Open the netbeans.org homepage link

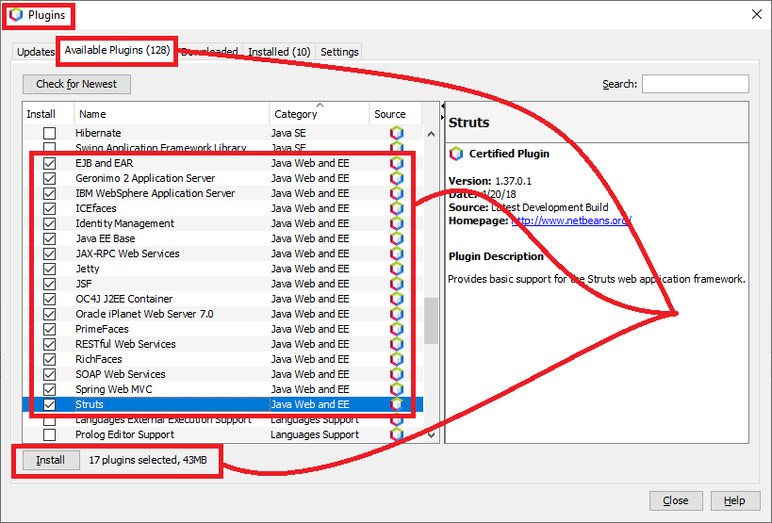pos(571,221)
